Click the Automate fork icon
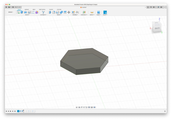 point(43,12)
